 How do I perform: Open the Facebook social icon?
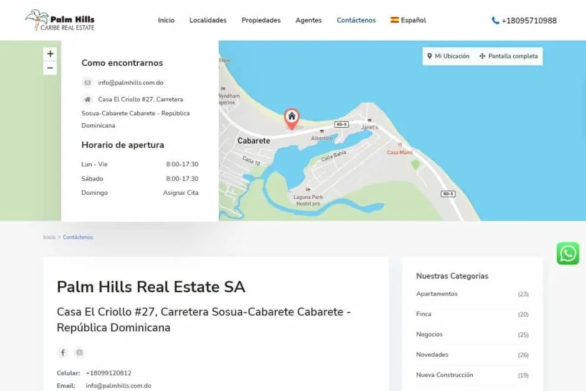click(63, 353)
